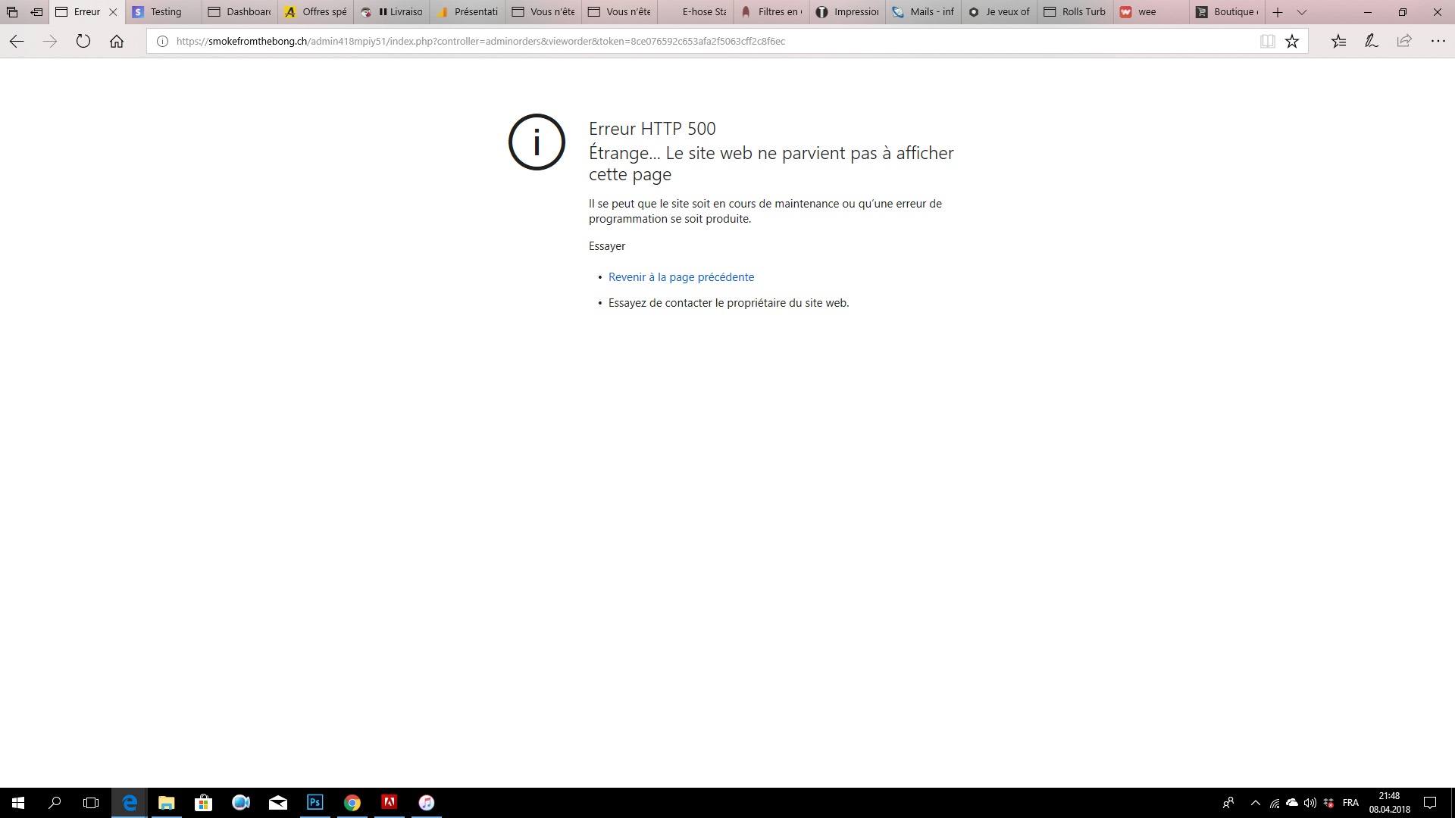1455x818 pixels.
Task: Go back with the back arrow
Action: [17, 42]
